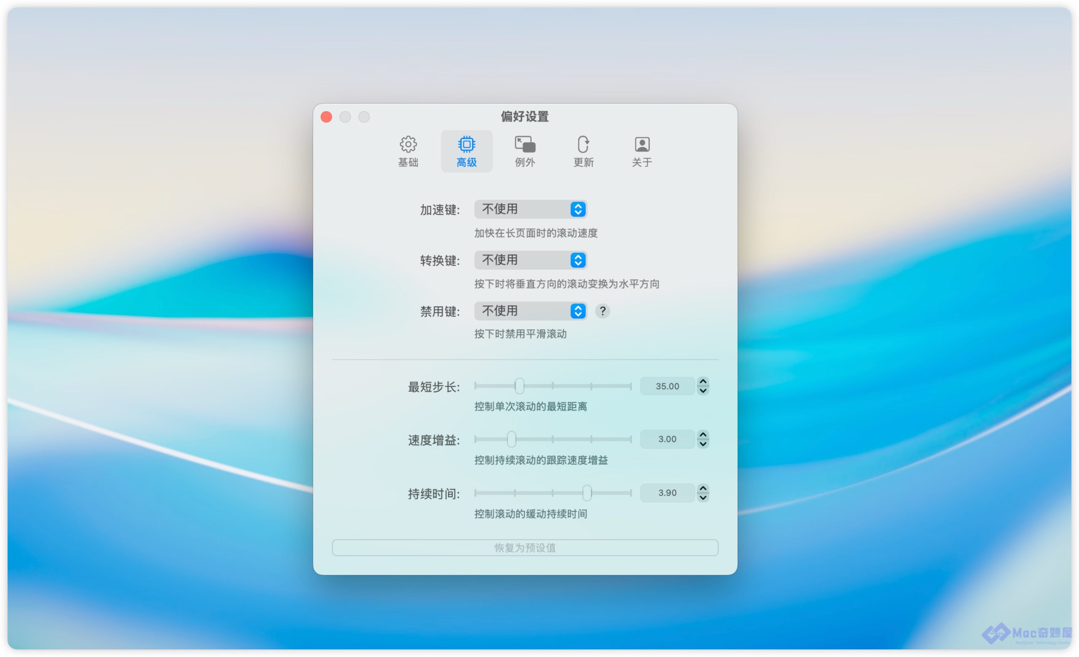Screen dimensions: 1079x657
Task: Click the question mark help button
Action: point(603,311)
